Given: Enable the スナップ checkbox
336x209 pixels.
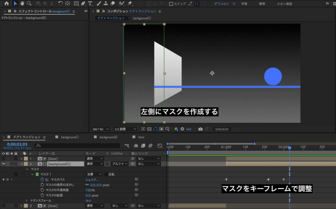Looking at the screenshot, I should click(x=171, y=4).
